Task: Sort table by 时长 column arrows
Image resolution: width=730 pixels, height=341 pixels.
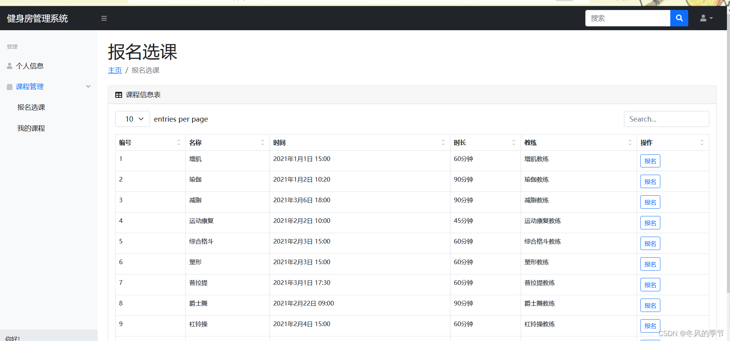Action: pyautogui.click(x=514, y=143)
